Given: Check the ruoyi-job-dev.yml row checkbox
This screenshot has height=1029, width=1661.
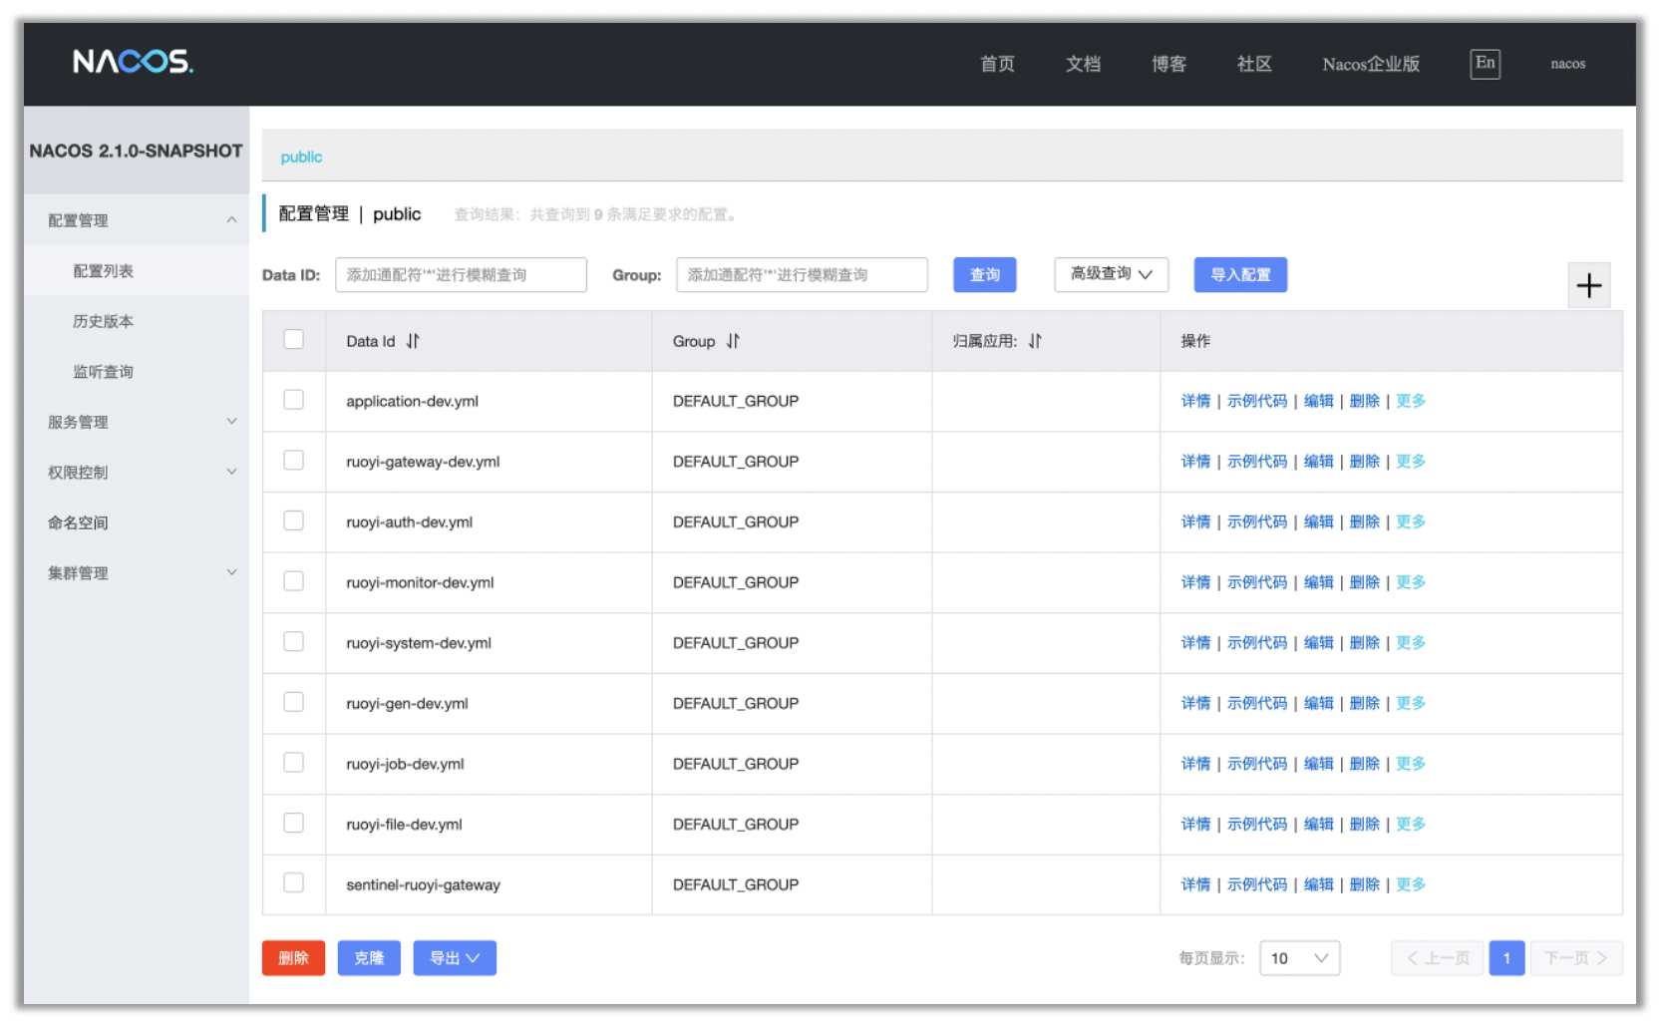Looking at the screenshot, I should click(293, 762).
